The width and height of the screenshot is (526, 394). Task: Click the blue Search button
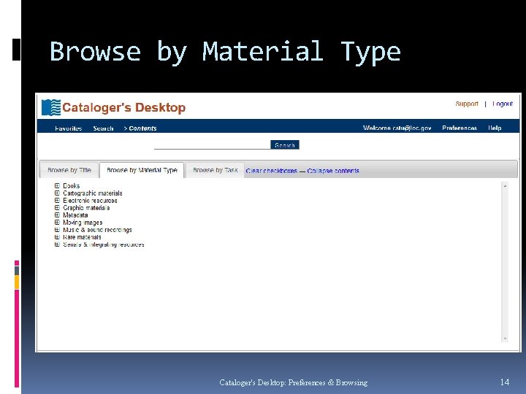pyautogui.click(x=285, y=145)
